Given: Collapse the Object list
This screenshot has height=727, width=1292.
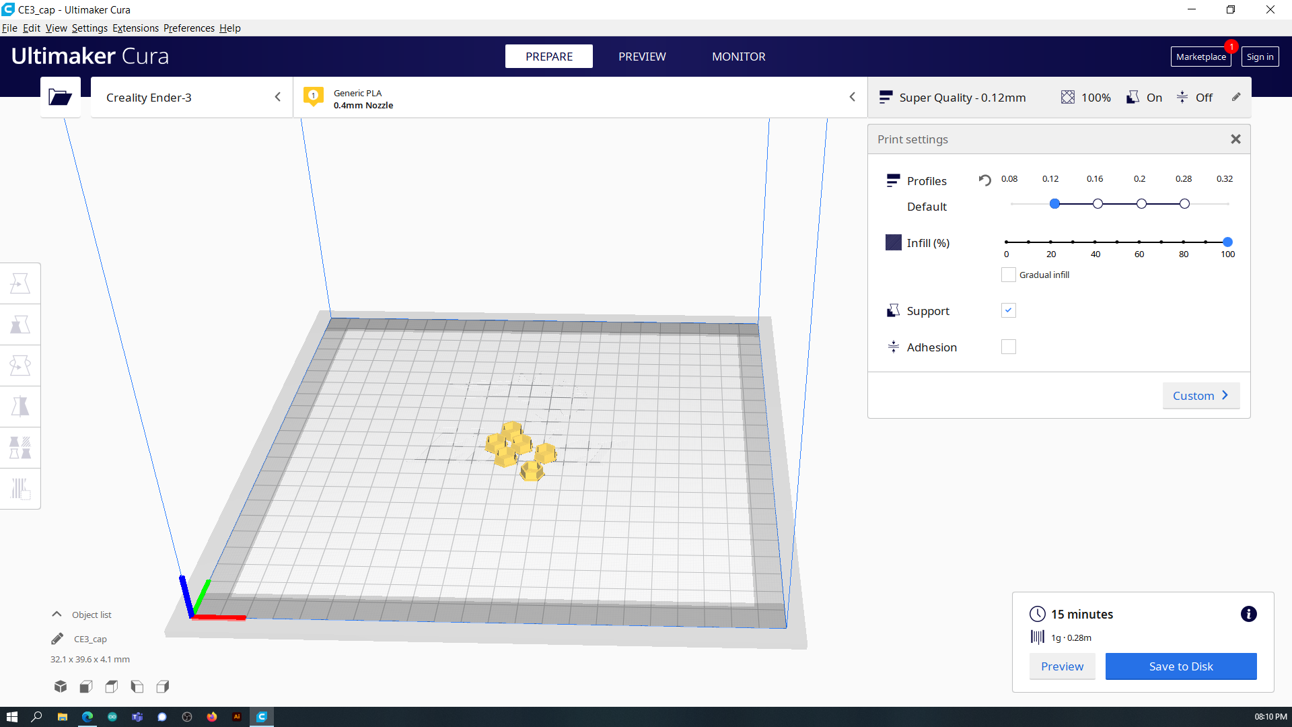Looking at the screenshot, I should pos(56,614).
